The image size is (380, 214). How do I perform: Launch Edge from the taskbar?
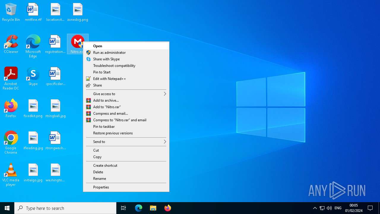[139, 208]
